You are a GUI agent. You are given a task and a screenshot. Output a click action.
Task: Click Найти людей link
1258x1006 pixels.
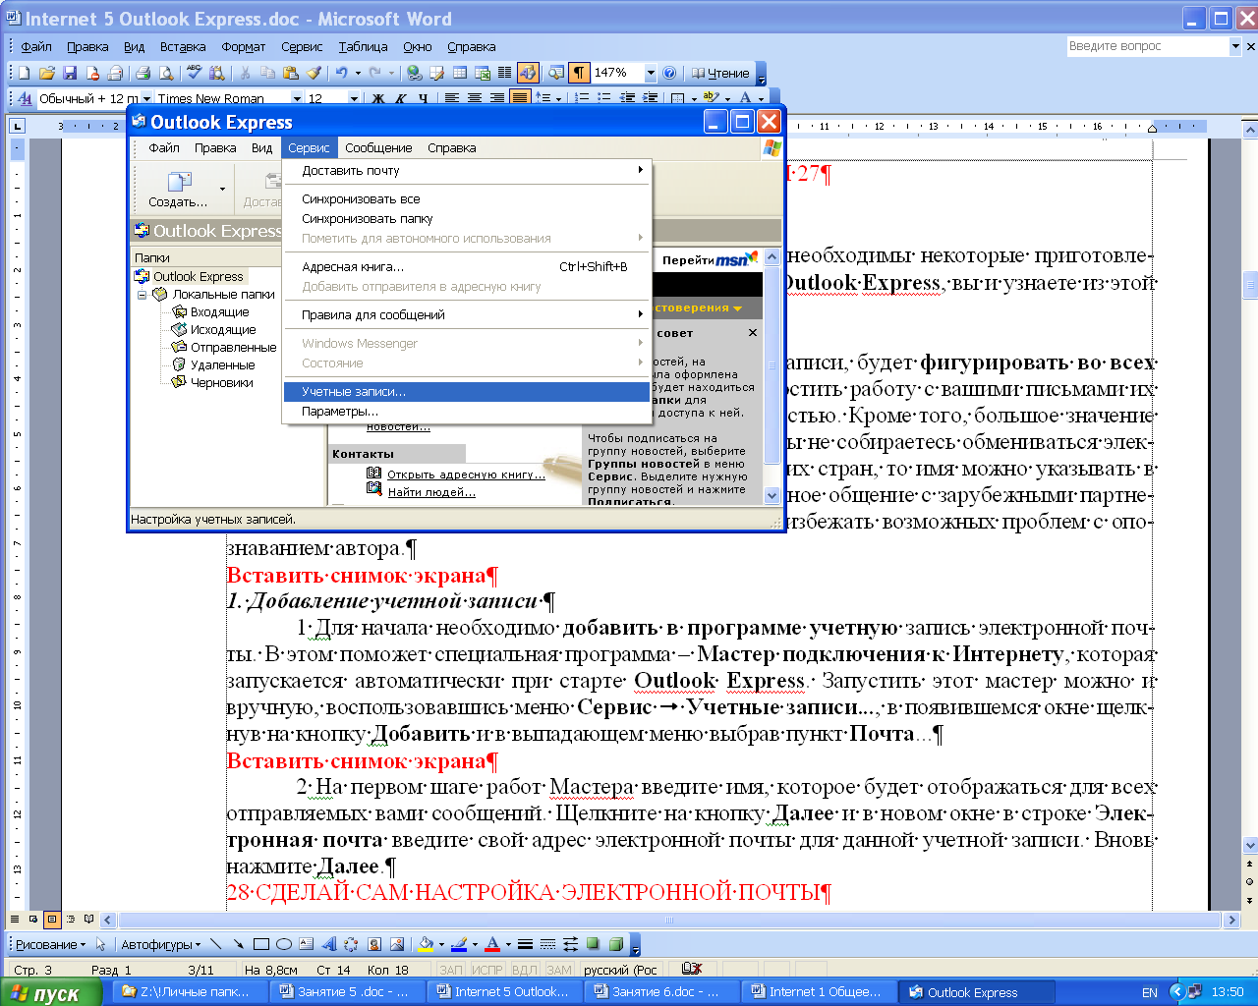[431, 491]
